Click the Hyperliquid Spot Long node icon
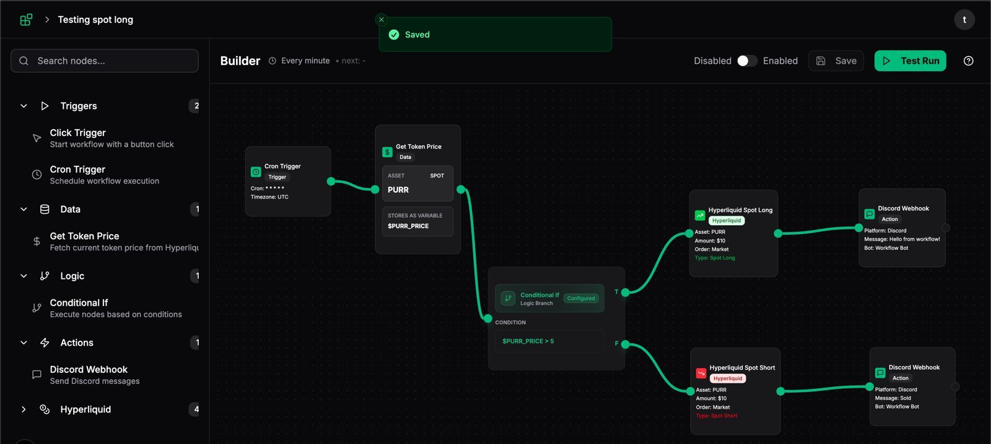991x444 pixels. coord(700,215)
